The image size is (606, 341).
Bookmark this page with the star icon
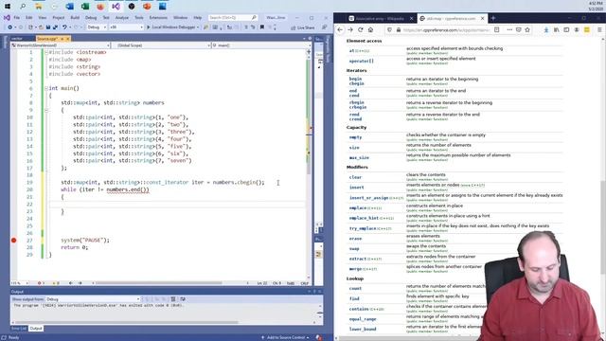(527, 29)
